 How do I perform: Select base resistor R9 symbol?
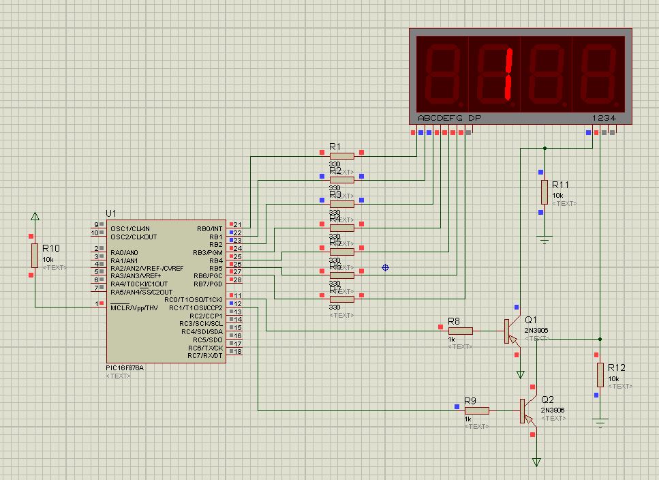pos(476,410)
